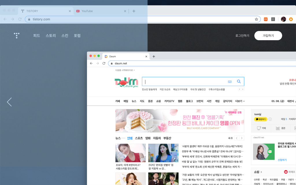The width and height of the screenshot is (296, 185).
Task: Click 신청하기 in the class101 ad
Action: click(x=282, y=160)
